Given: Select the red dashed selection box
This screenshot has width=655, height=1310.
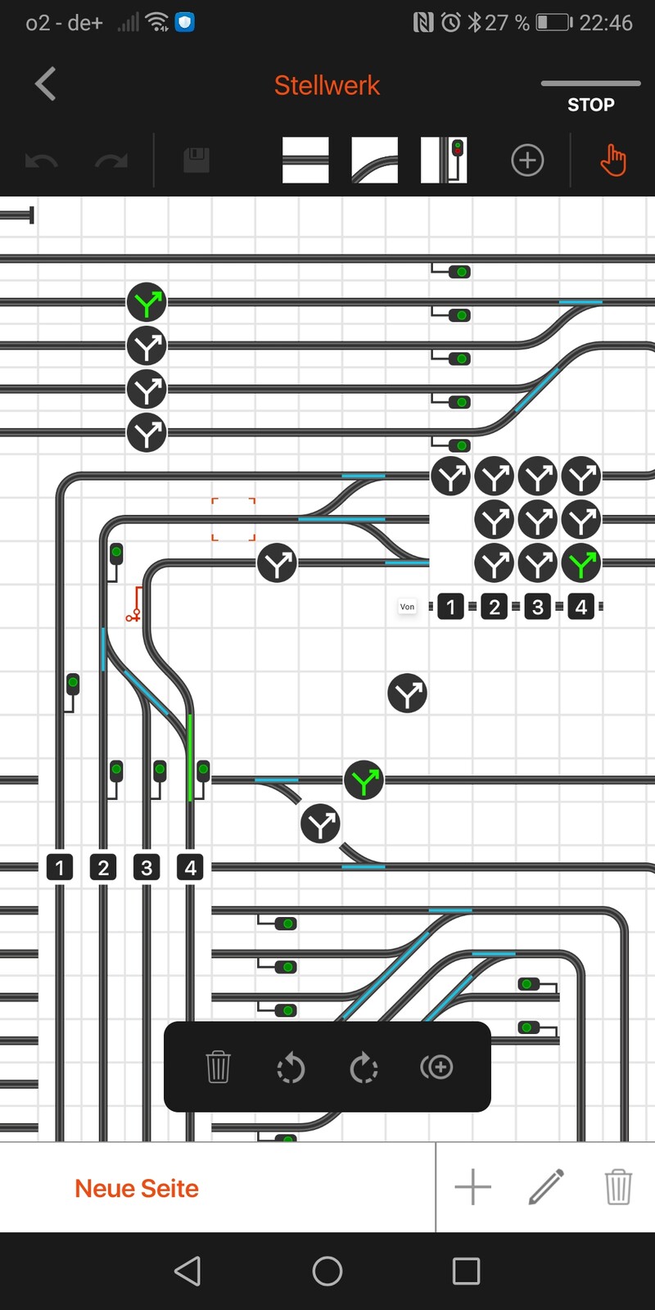Looking at the screenshot, I should pyautogui.click(x=233, y=519).
